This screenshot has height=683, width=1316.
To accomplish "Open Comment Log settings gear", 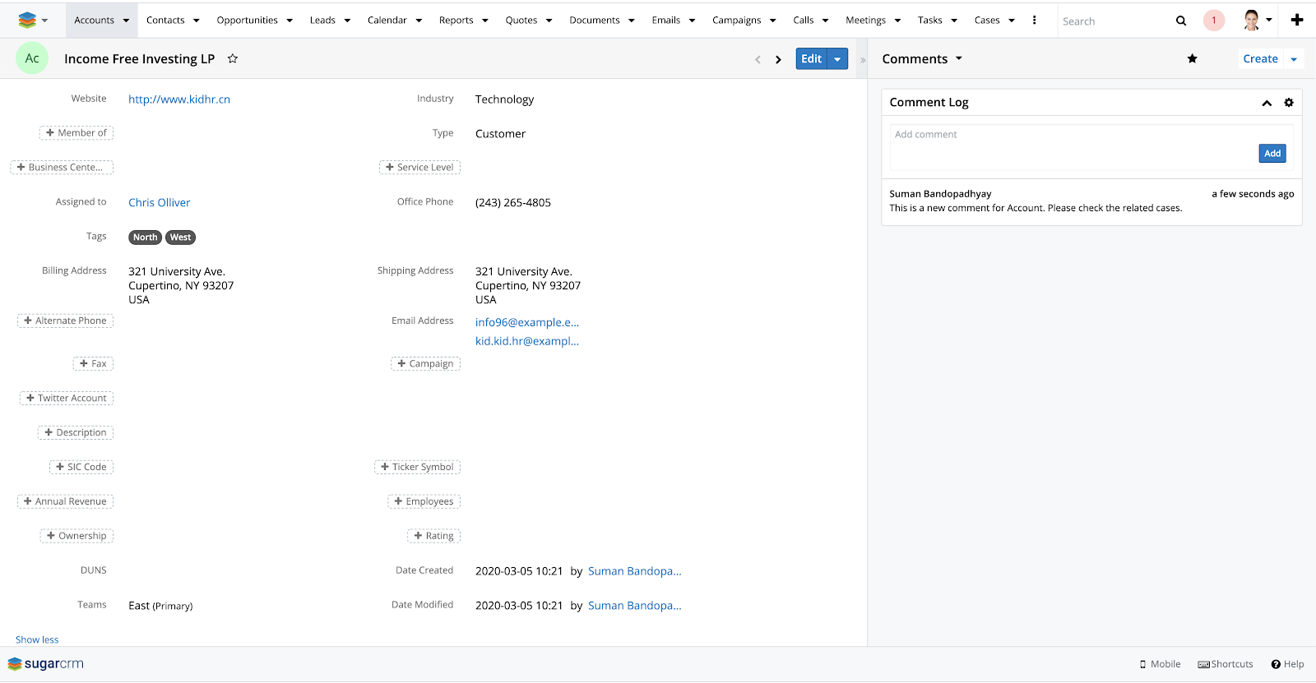I will click(x=1289, y=103).
